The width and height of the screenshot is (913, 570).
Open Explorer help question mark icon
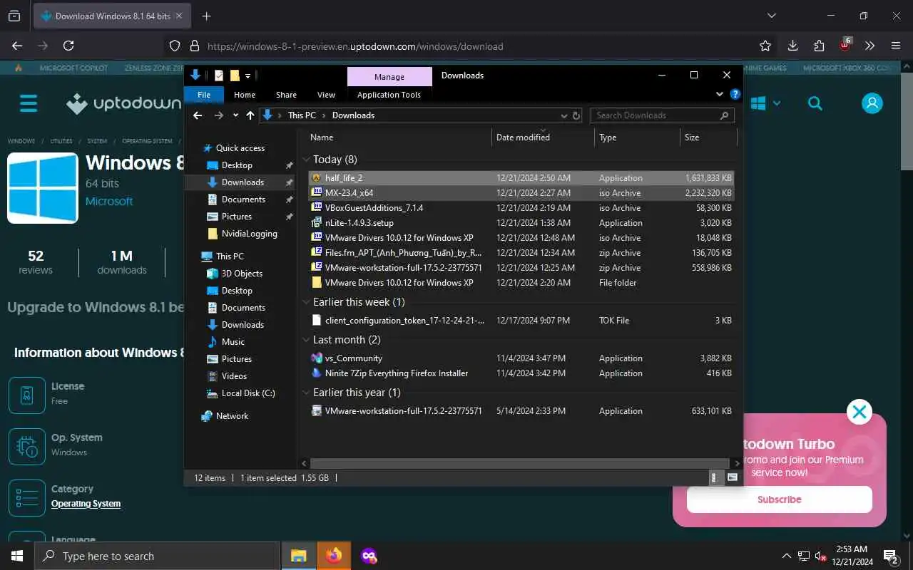[x=735, y=94]
